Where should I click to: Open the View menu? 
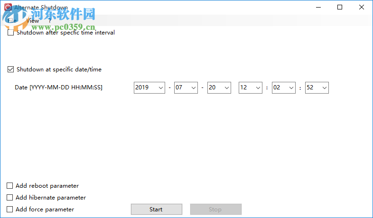tap(33, 21)
